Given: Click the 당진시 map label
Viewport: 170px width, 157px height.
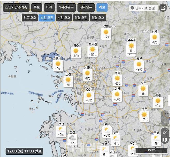Looking at the screenshot, I should [71, 124].
